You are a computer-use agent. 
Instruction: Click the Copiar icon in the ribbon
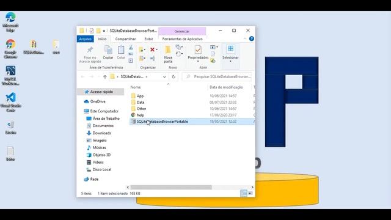coord(108,50)
